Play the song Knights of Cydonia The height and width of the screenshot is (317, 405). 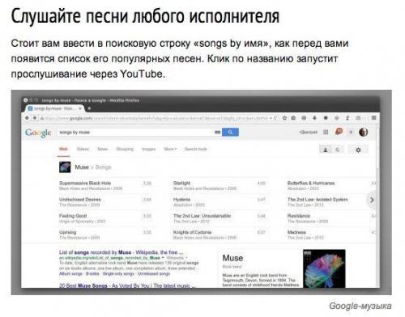(x=192, y=232)
